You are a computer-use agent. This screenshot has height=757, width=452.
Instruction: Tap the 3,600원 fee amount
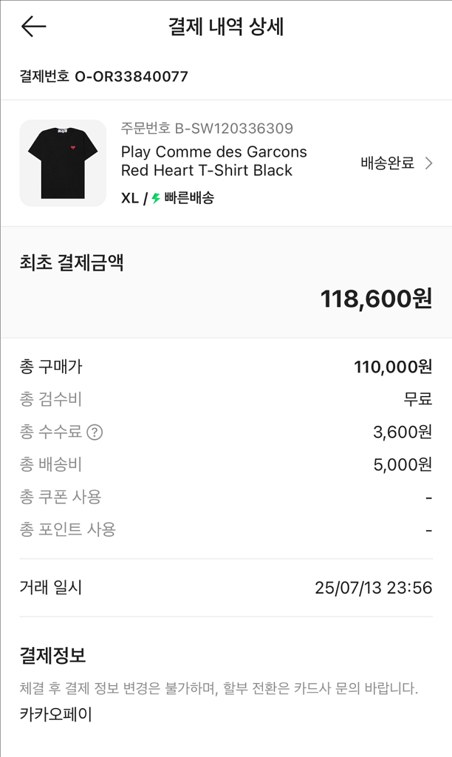tap(403, 432)
